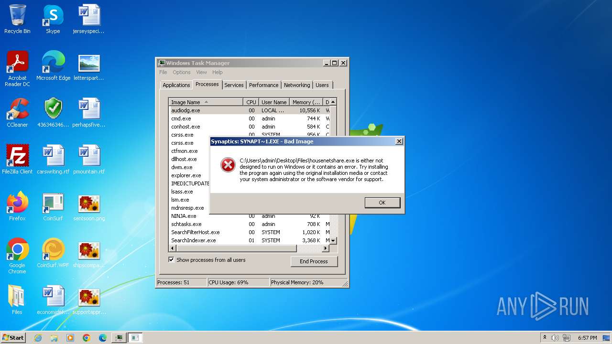This screenshot has height=344, width=612.
Task: Open the Recycle Bin desktop icon
Action: 17,19
